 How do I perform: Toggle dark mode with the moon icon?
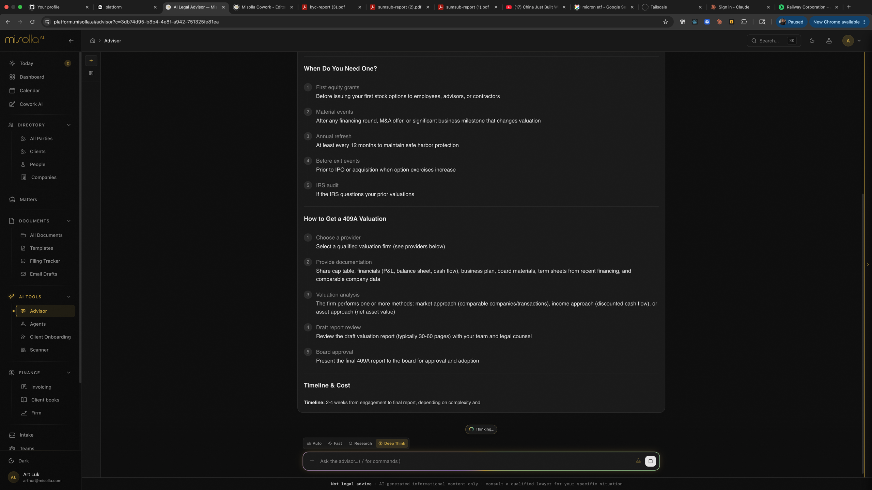point(812,41)
